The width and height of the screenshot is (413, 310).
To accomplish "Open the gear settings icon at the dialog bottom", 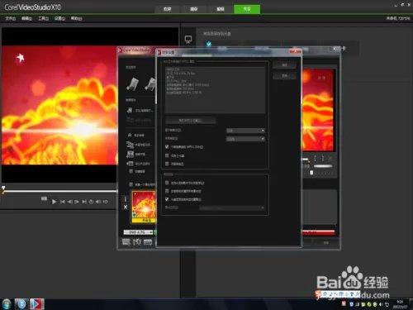I will tap(136, 242).
